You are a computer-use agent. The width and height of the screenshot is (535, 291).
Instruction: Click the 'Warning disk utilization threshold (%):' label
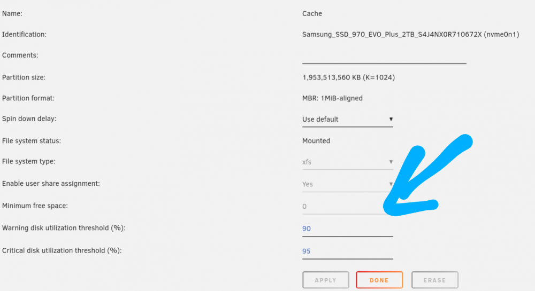[x=64, y=228]
